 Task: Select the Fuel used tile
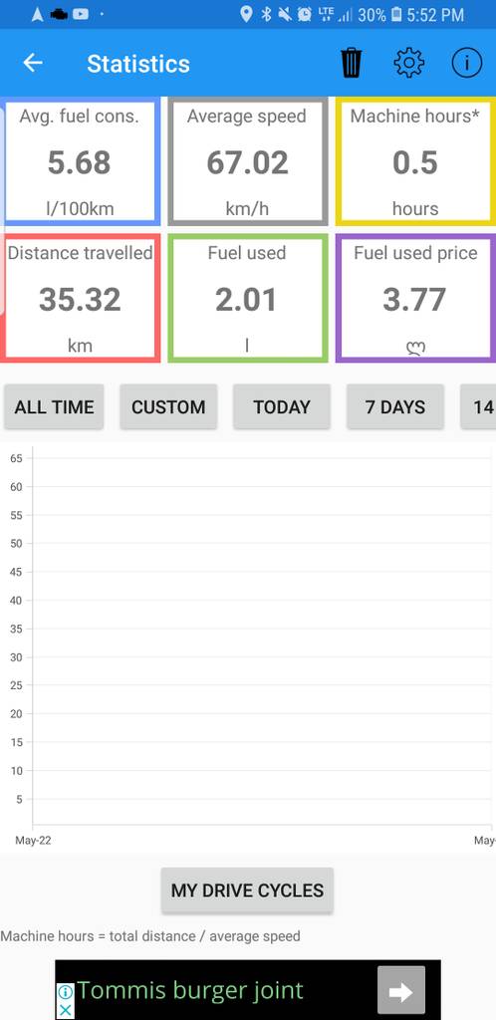248,298
